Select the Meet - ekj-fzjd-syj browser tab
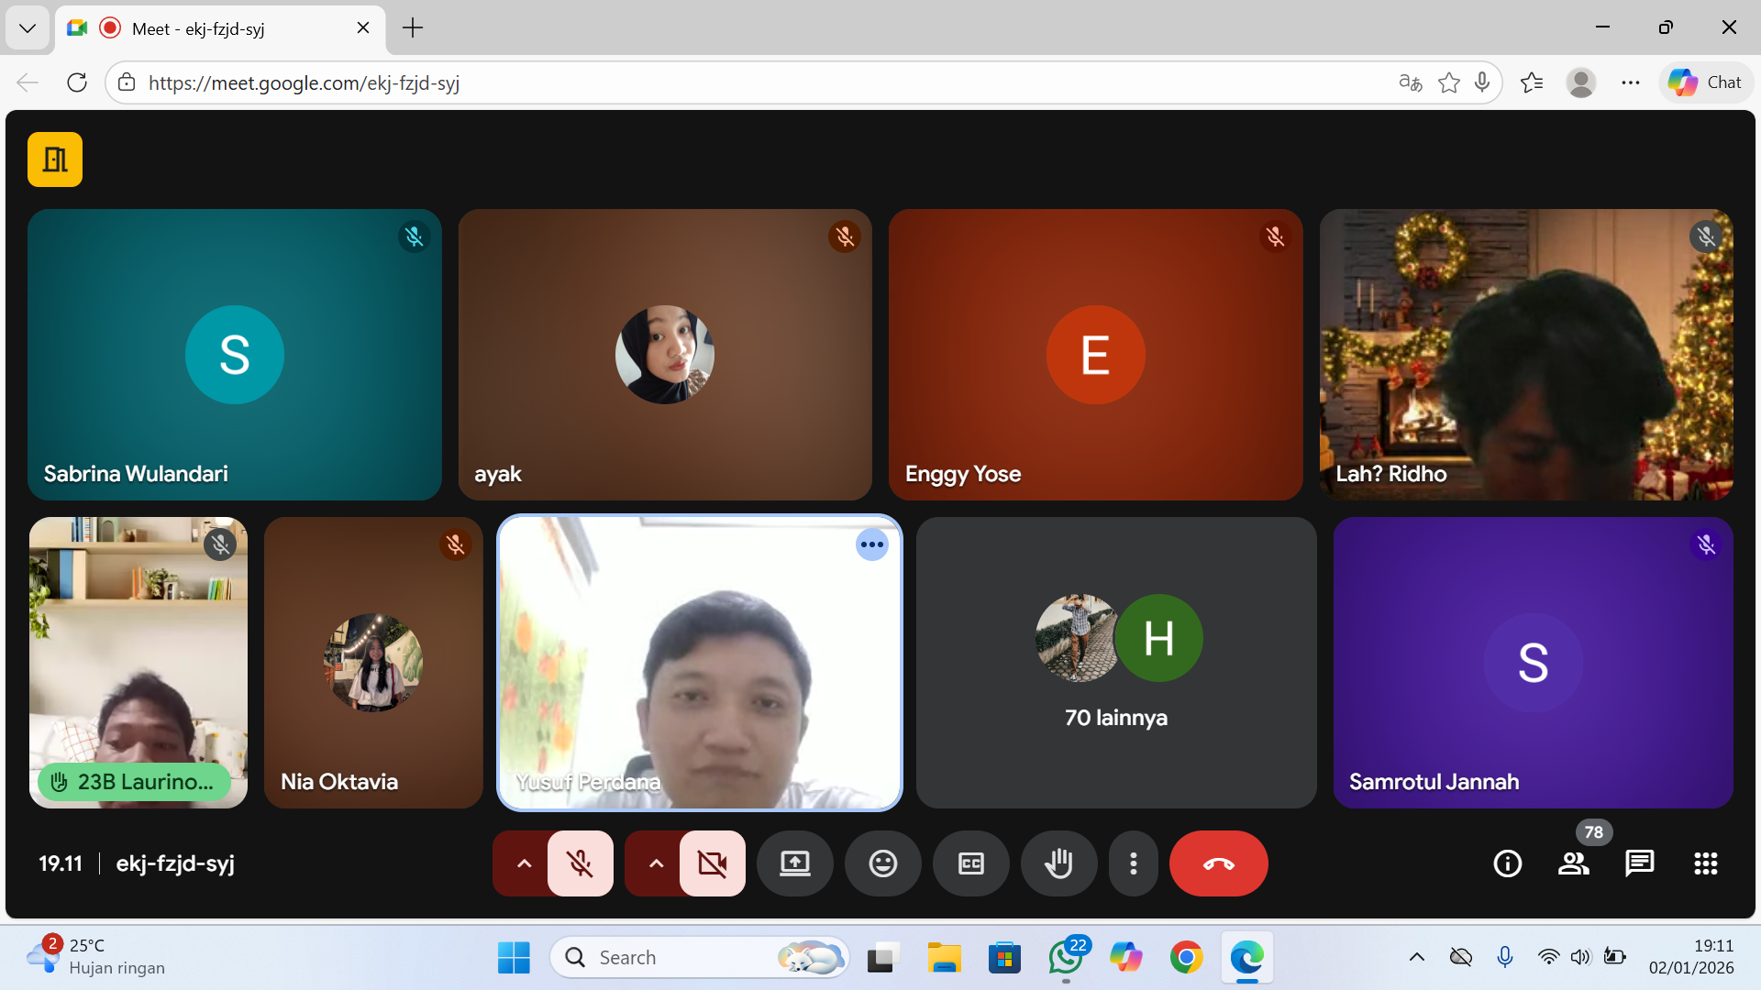Viewport: 1761px width, 990px height. pos(220,28)
